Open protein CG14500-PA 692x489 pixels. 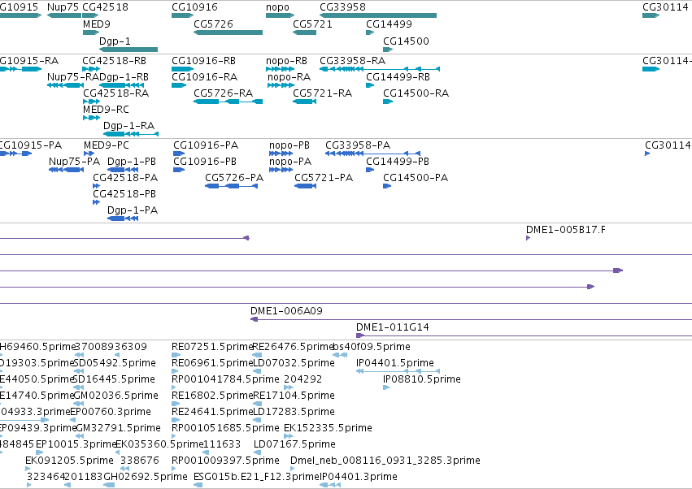click(416, 178)
